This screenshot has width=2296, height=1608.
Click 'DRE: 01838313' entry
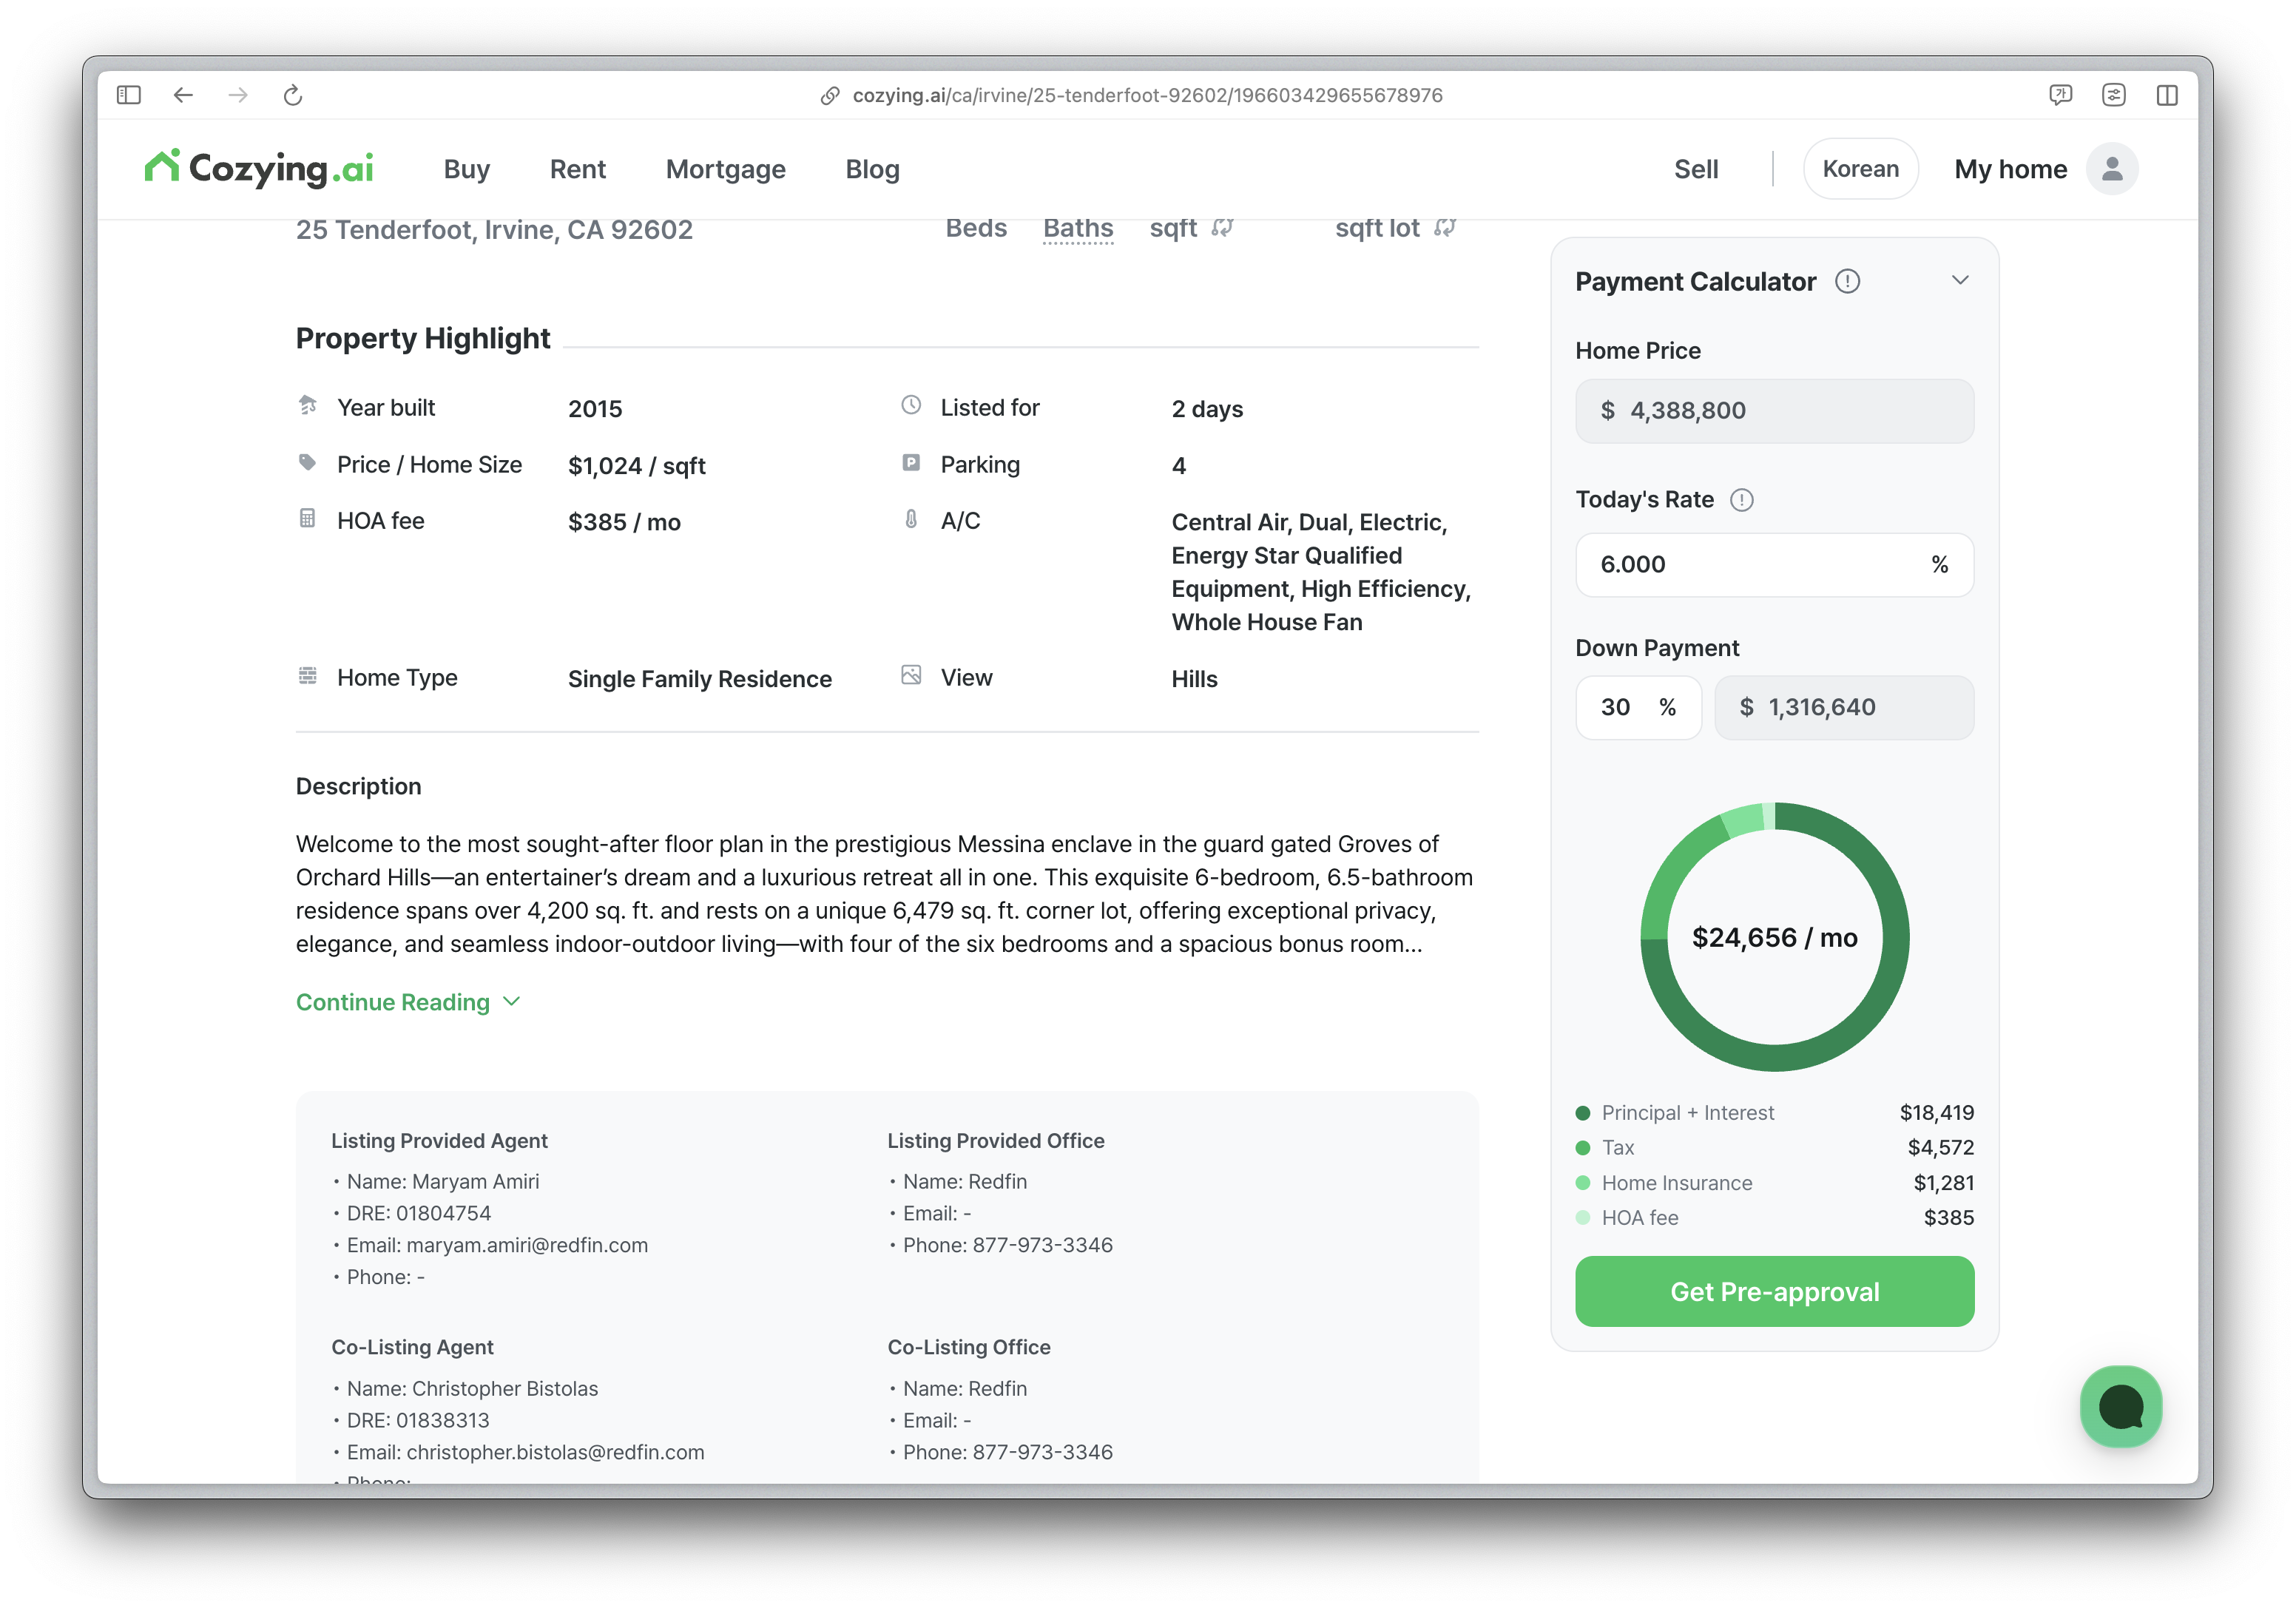(x=417, y=1420)
